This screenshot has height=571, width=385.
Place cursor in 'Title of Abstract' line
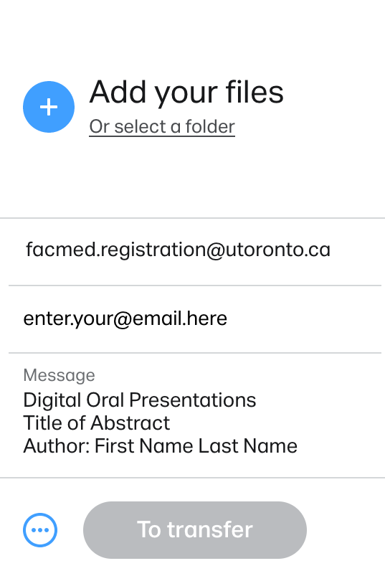point(97,423)
